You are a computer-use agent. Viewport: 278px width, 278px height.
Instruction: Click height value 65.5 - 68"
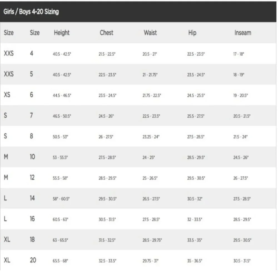coord(60,261)
